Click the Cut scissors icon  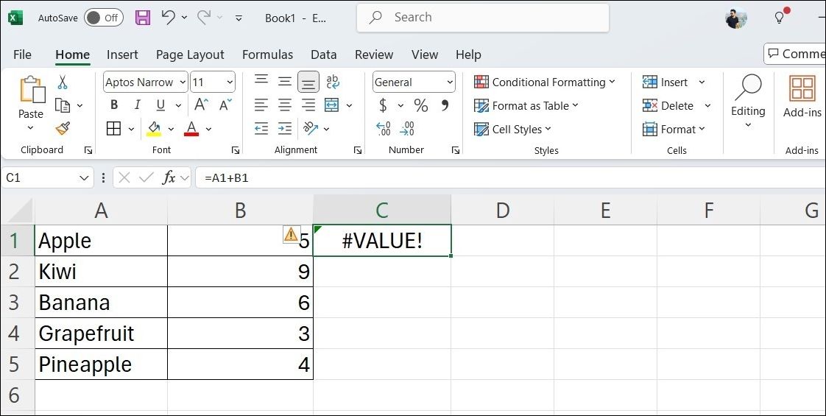[x=63, y=82]
